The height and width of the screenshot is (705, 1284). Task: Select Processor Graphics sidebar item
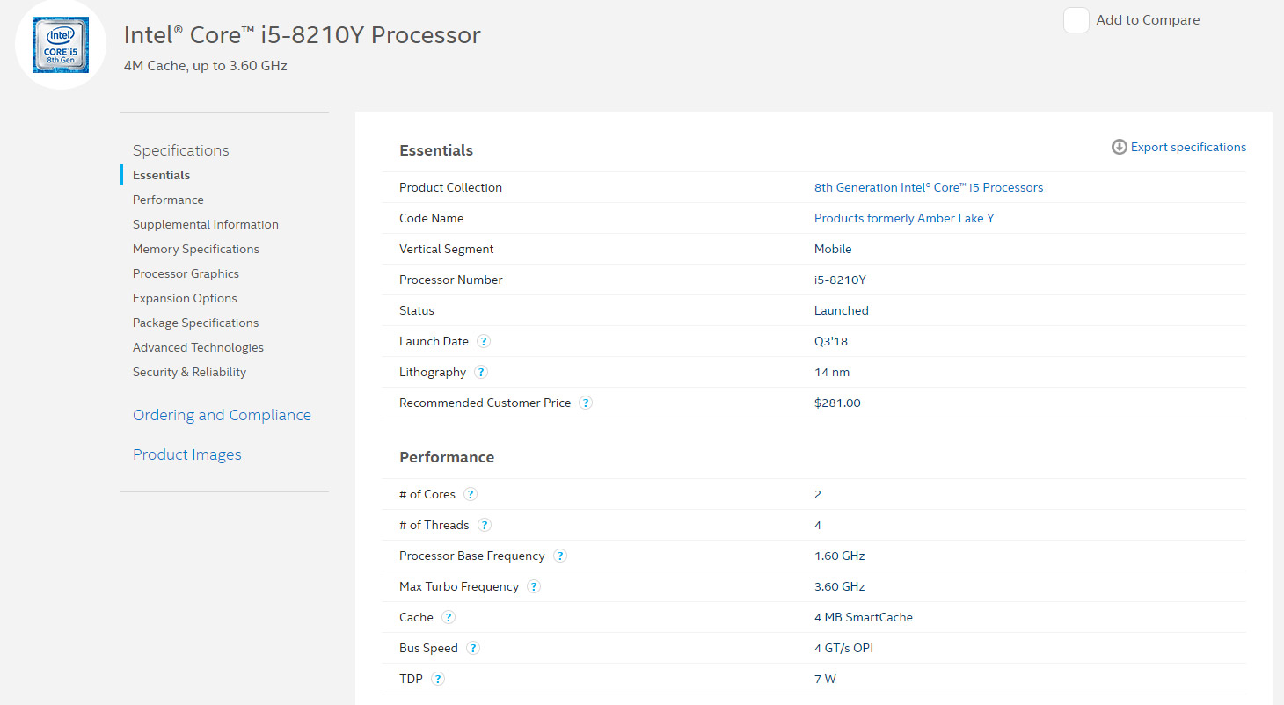[x=186, y=273]
